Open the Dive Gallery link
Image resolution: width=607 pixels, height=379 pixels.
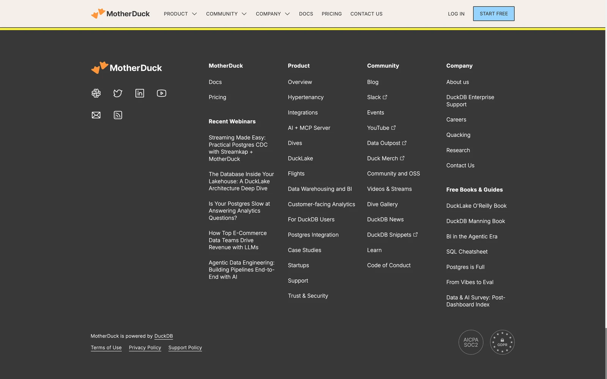tap(382, 204)
